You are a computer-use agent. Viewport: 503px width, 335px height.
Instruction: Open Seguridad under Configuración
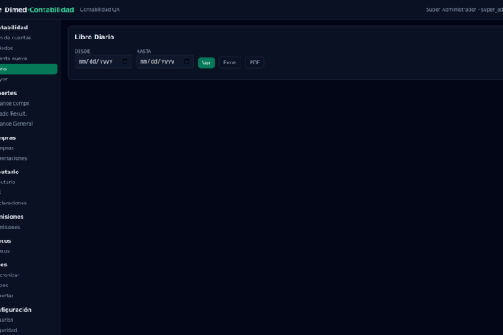[x=8, y=330]
